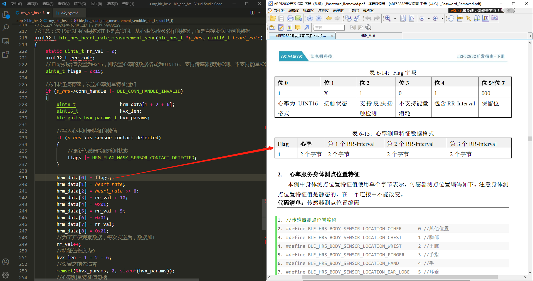The width and height of the screenshot is (533, 281).
Task: Switch to the ble_types.h editor tab
Action: pos(70,13)
